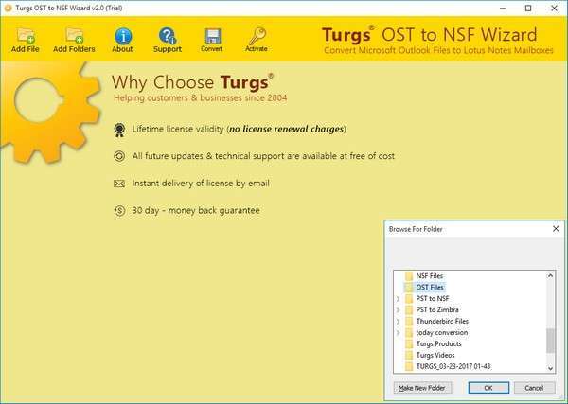Open the About info icon
Screen dimensions: 568x404
coord(123,36)
